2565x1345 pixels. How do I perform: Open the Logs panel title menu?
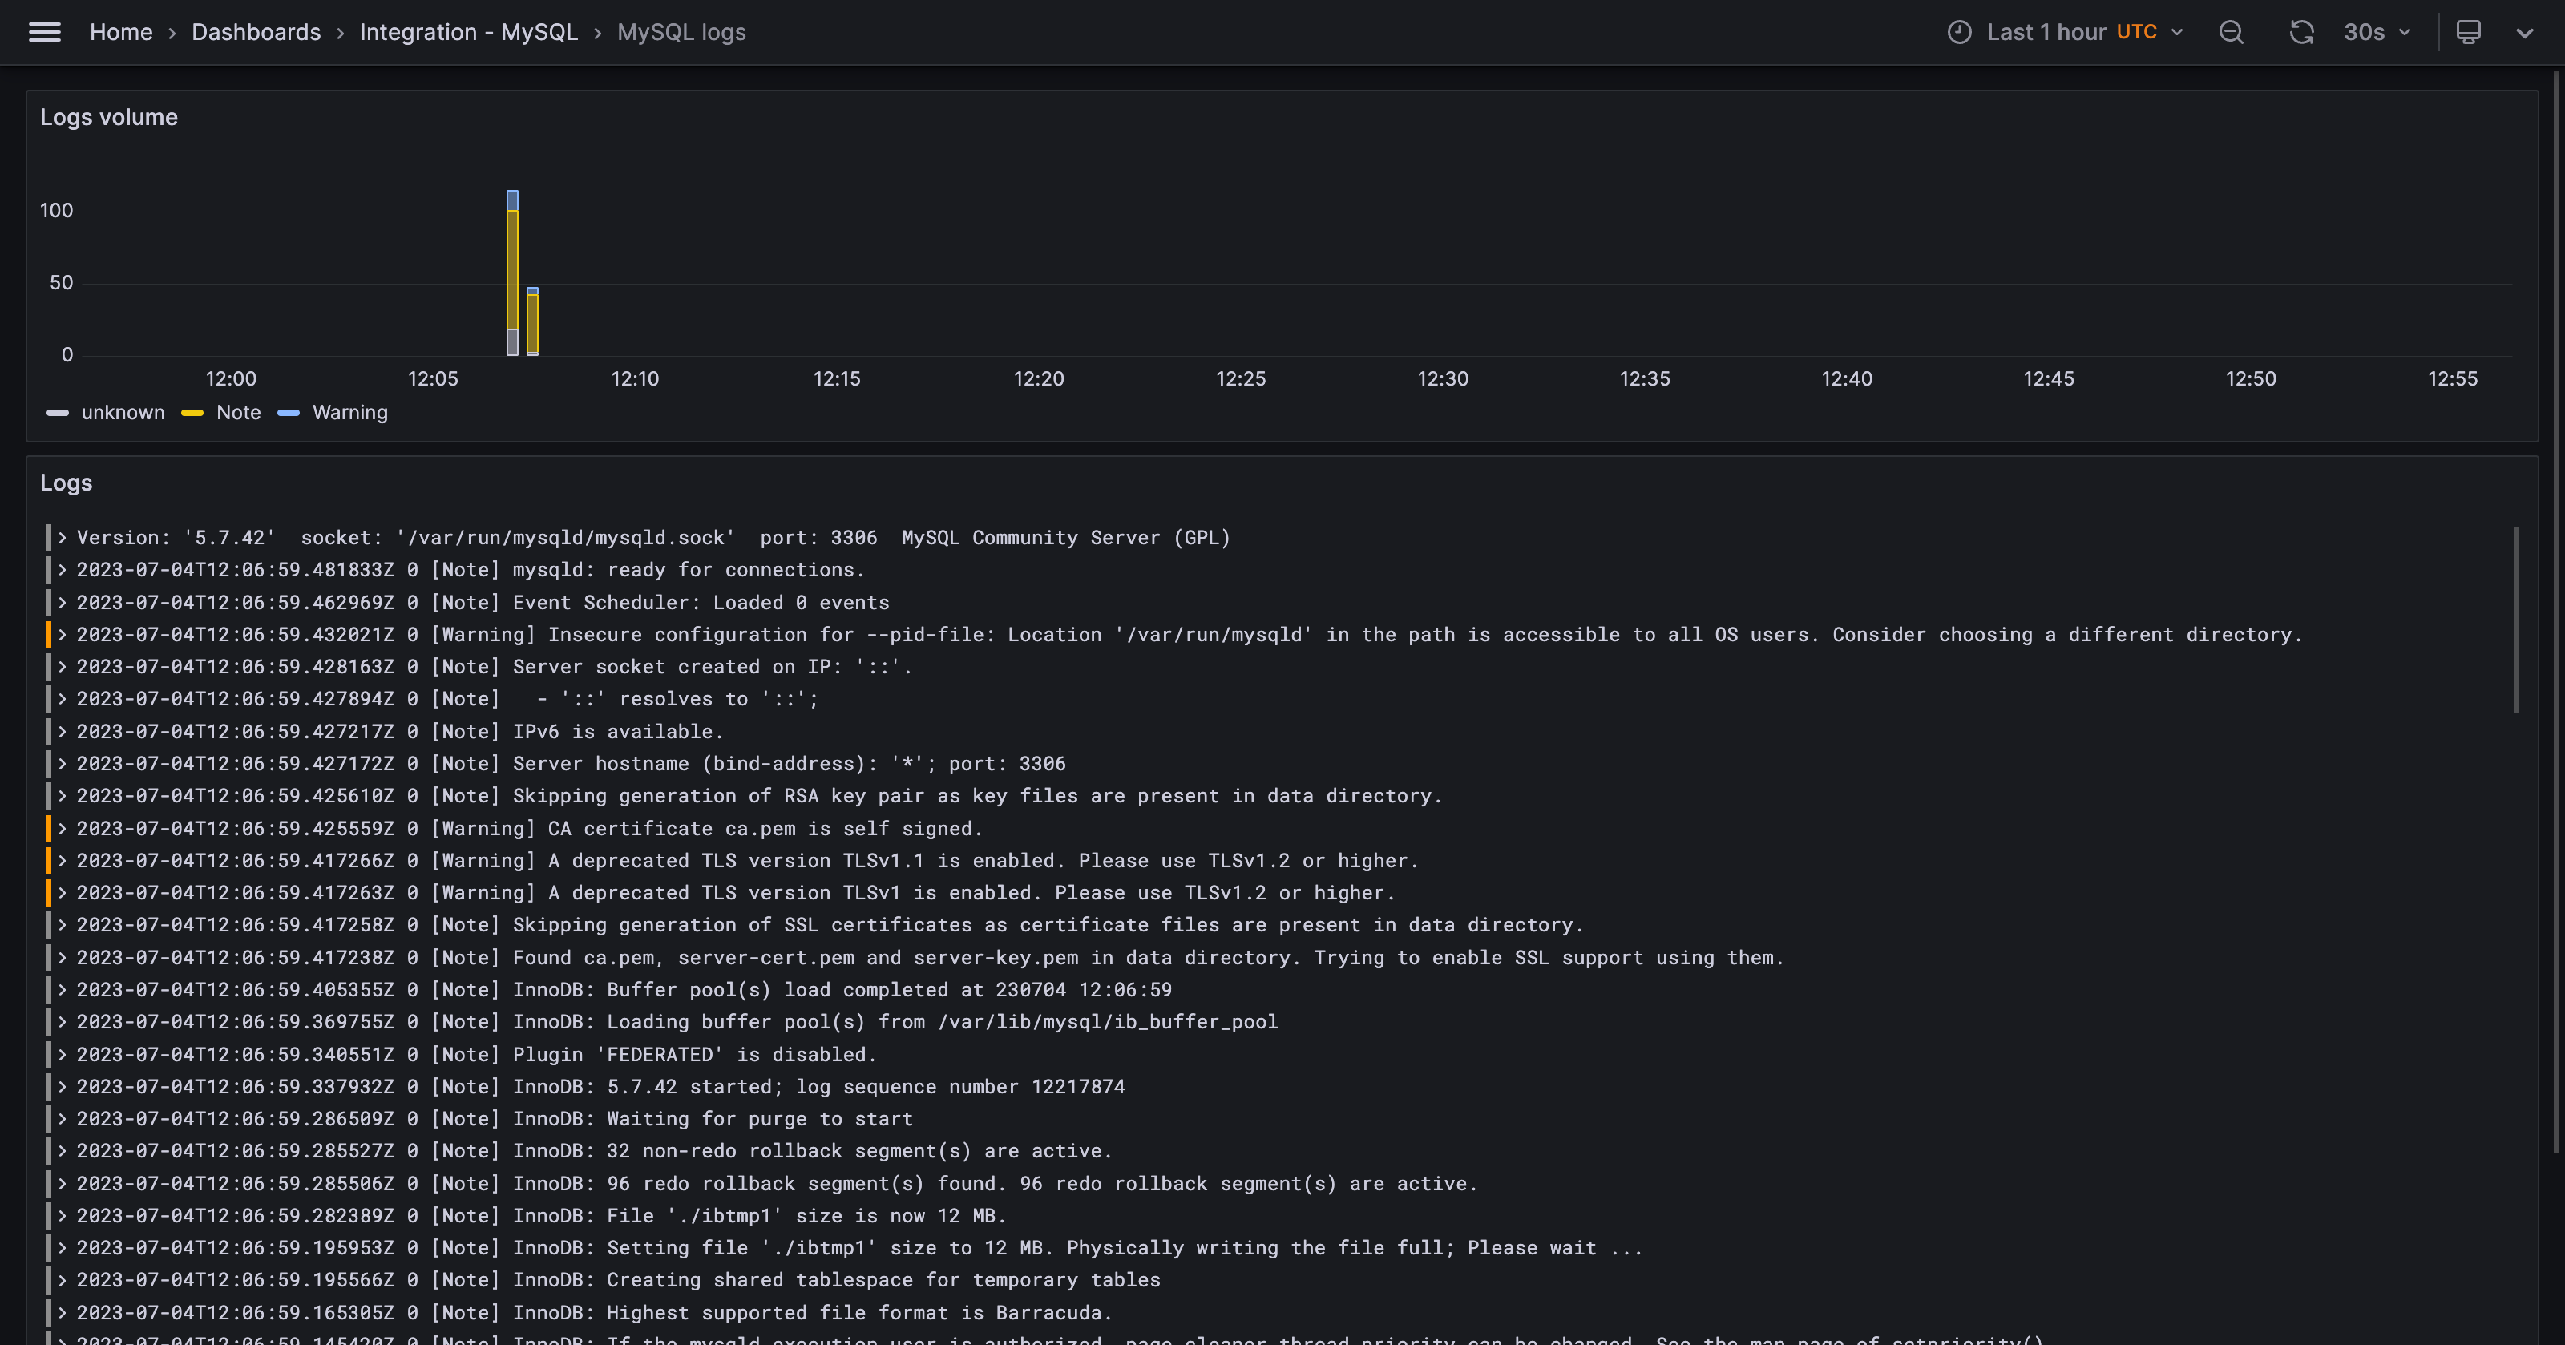point(66,482)
